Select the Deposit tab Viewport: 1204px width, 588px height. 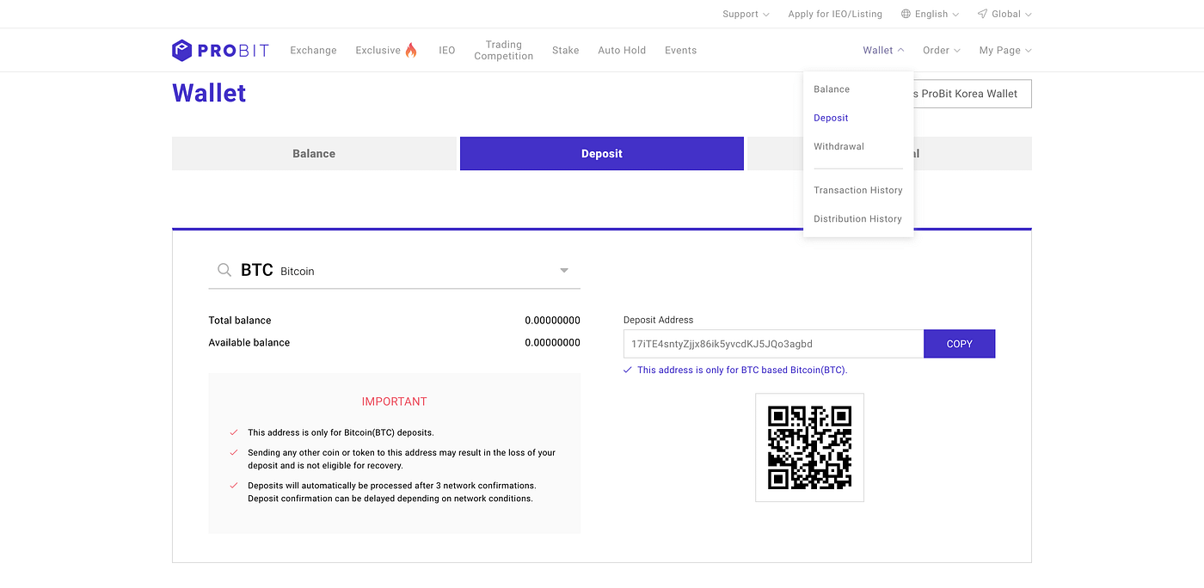click(602, 153)
